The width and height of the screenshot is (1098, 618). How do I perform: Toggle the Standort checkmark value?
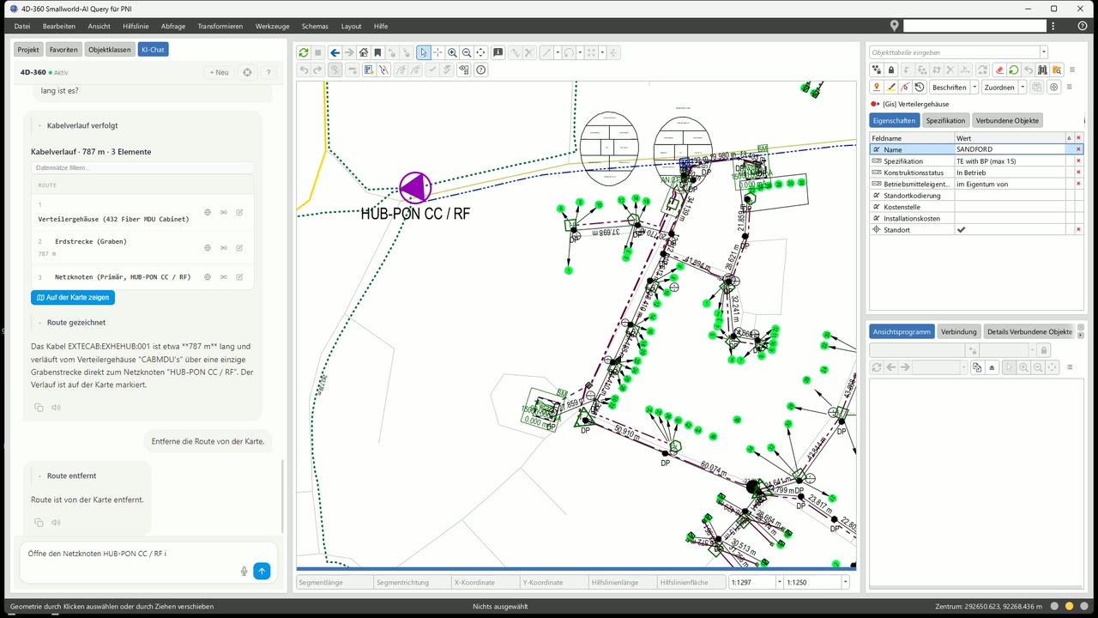(961, 230)
